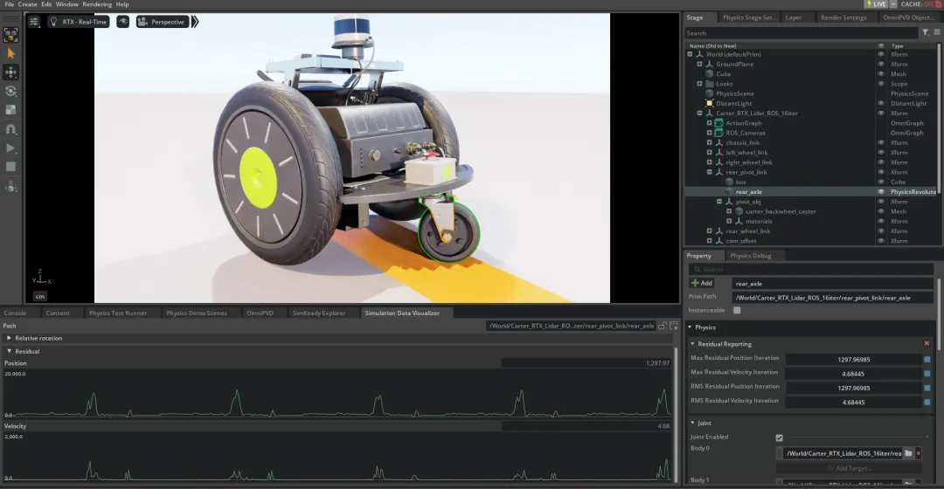Open the Rendering menu

[97, 4]
